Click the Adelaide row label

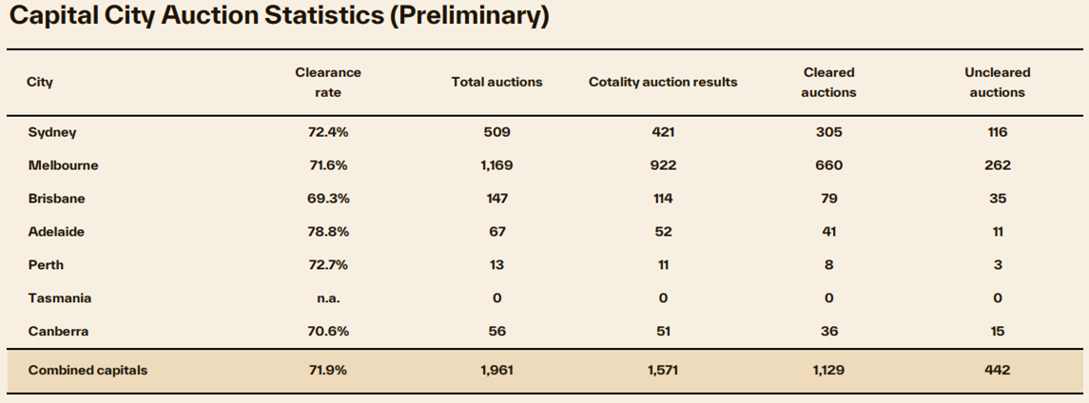[x=58, y=232]
